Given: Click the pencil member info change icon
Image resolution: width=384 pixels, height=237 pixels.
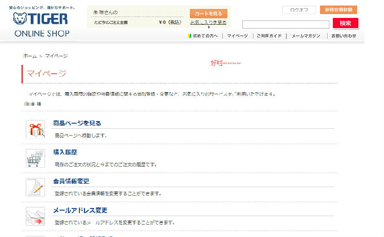Looking at the screenshot, I should coord(35,187).
